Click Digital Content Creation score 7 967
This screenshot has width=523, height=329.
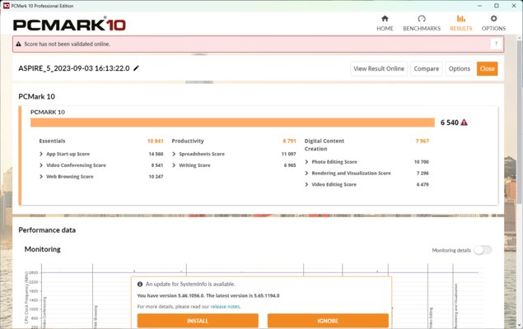[x=423, y=141]
